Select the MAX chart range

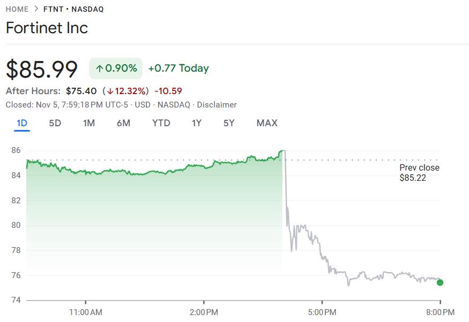point(267,123)
